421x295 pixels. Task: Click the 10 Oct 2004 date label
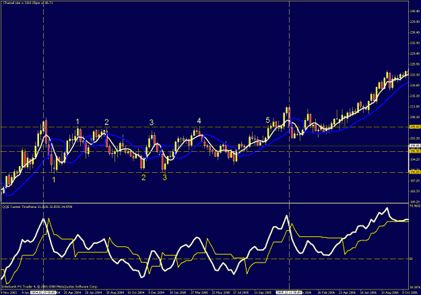pyautogui.click(x=136, y=292)
